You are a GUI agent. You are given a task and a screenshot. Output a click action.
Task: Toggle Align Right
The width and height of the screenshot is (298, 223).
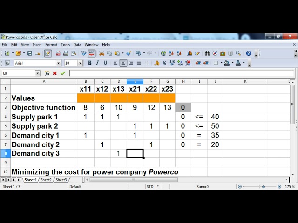tap(131, 63)
